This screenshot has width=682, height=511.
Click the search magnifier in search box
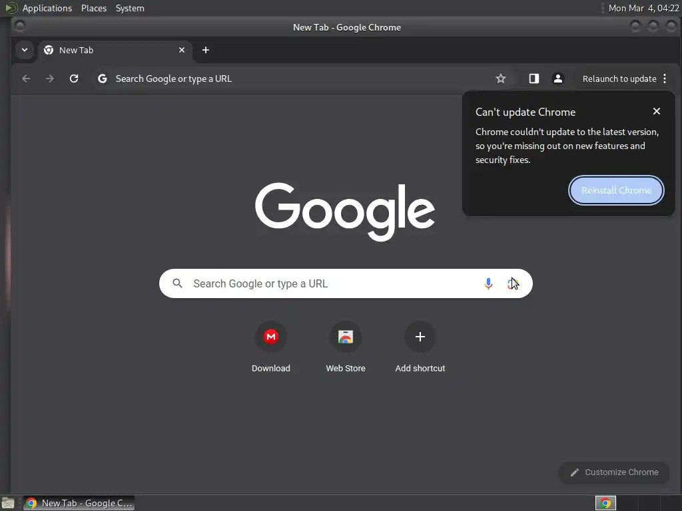(177, 283)
